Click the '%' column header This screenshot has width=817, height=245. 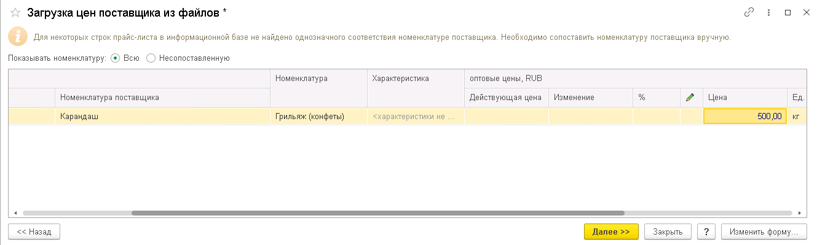pos(657,97)
